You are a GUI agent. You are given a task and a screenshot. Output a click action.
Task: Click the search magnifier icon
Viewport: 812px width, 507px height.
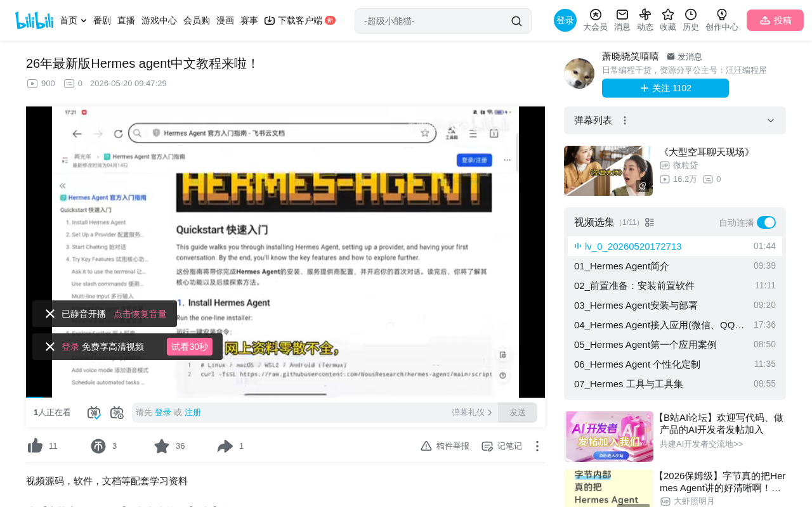(516, 21)
